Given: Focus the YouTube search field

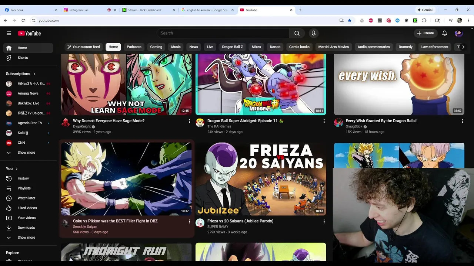Looking at the screenshot, I should (x=223, y=33).
